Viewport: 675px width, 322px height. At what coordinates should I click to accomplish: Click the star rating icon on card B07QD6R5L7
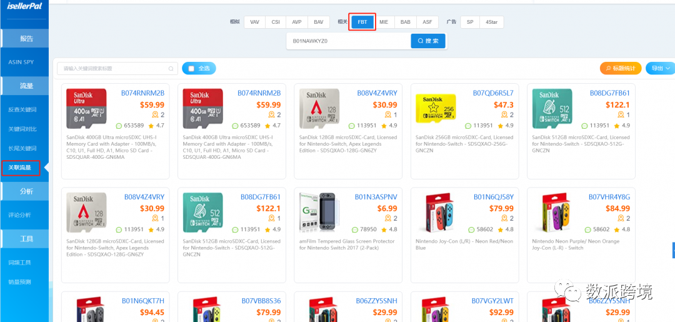pos(500,126)
